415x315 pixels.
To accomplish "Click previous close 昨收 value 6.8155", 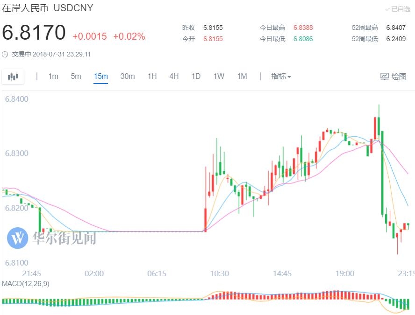I will (213, 28).
